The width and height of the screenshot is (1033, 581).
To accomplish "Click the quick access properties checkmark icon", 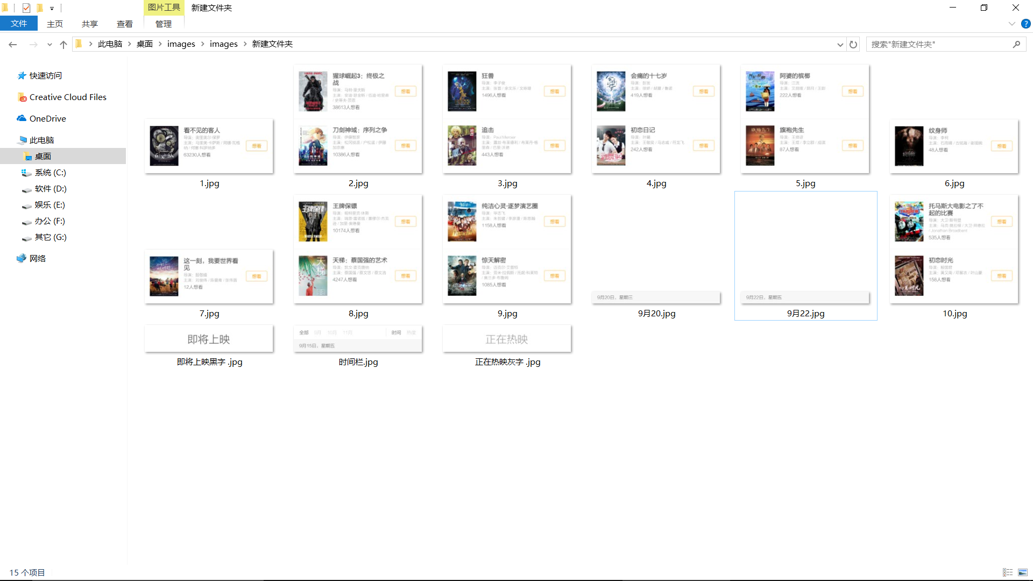I will point(26,8).
